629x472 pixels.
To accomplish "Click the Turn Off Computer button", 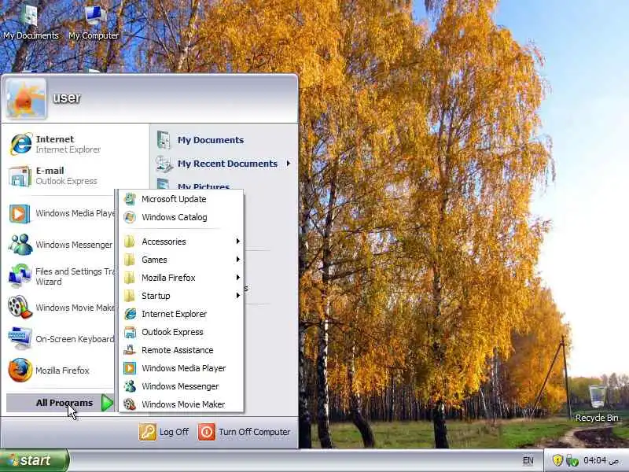I will click(x=245, y=432).
